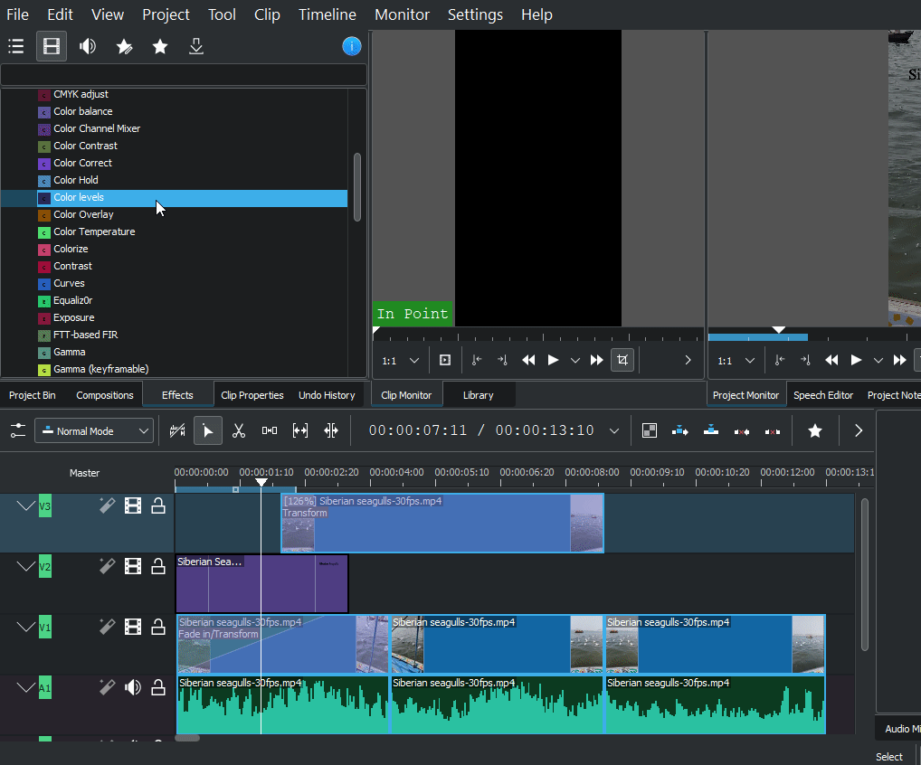The width and height of the screenshot is (921, 765).
Task: Click the timeline favorite effects star button
Action: pyautogui.click(x=815, y=431)
